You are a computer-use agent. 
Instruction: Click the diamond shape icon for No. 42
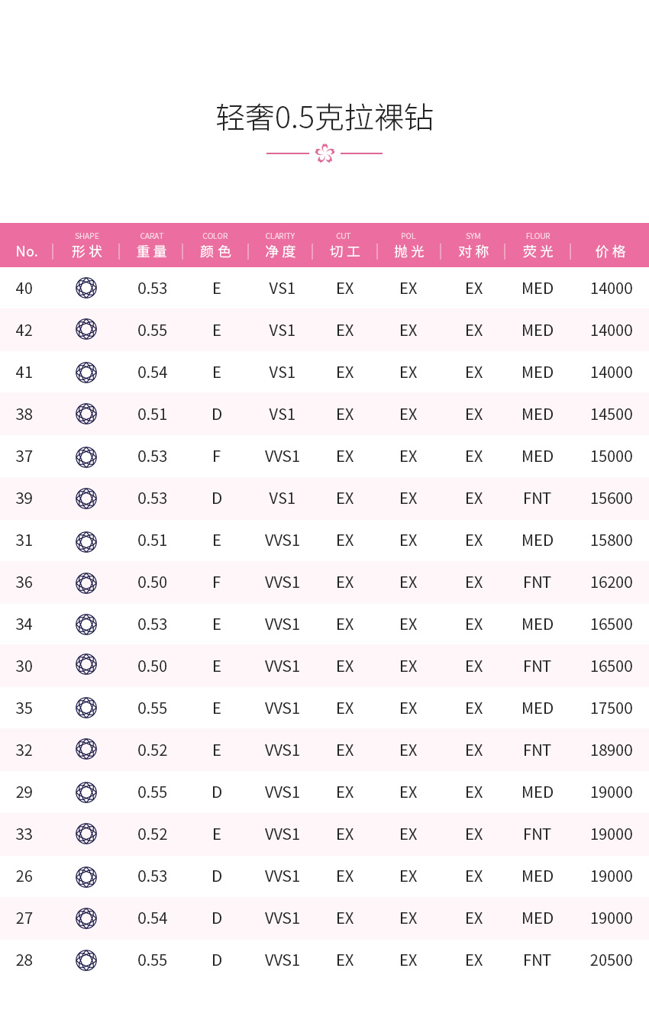(x=86, y=329)
